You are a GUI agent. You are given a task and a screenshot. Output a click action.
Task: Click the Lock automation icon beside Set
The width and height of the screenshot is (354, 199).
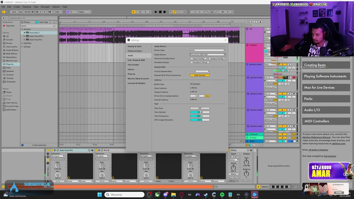(x=261, y=22)
